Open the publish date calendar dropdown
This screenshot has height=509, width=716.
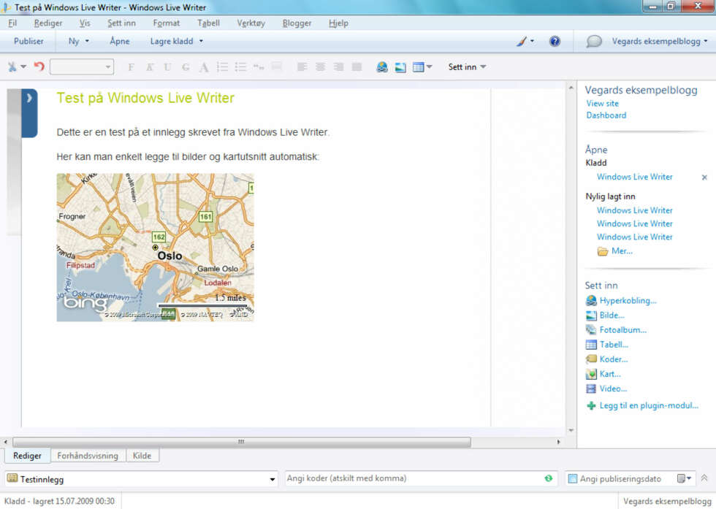click(684, 478)
